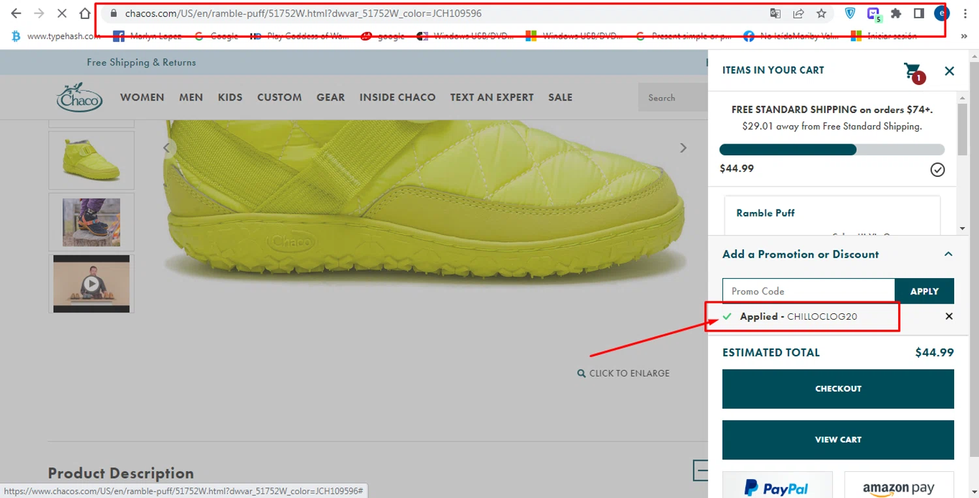The height and width of the screenshot is (498, 979).
Task: Show more bookmarks with the chevron
Action: (x=965, y=37)
